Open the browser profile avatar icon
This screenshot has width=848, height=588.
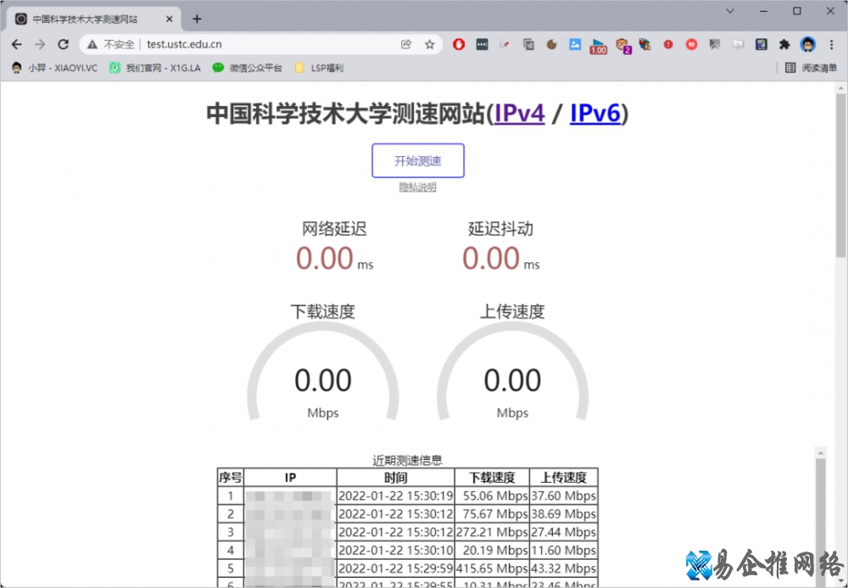807,44
